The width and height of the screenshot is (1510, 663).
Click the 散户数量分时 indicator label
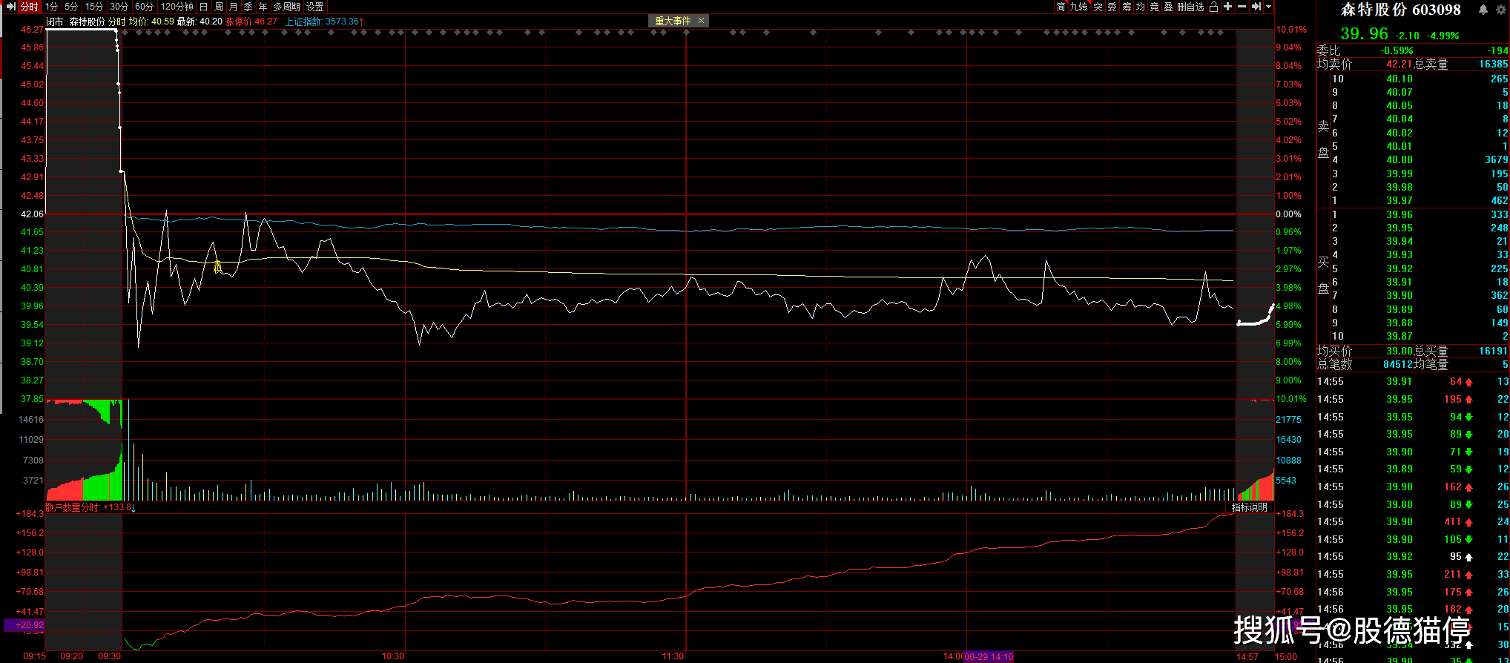pyautogui.click(x=73, y=507)
